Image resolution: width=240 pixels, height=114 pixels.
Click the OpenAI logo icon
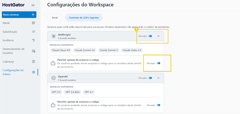point(53,78)
